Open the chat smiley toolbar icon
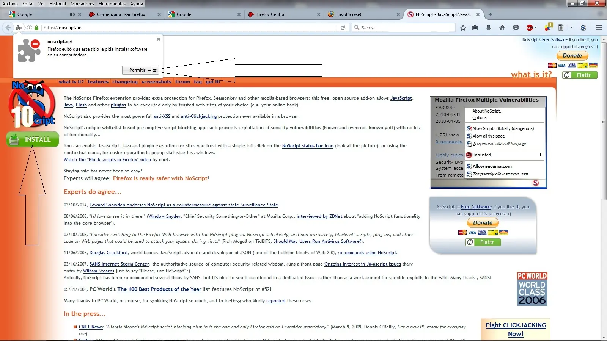Image resolution: width=607 pixels, height=341 pixels. [516, 28]
